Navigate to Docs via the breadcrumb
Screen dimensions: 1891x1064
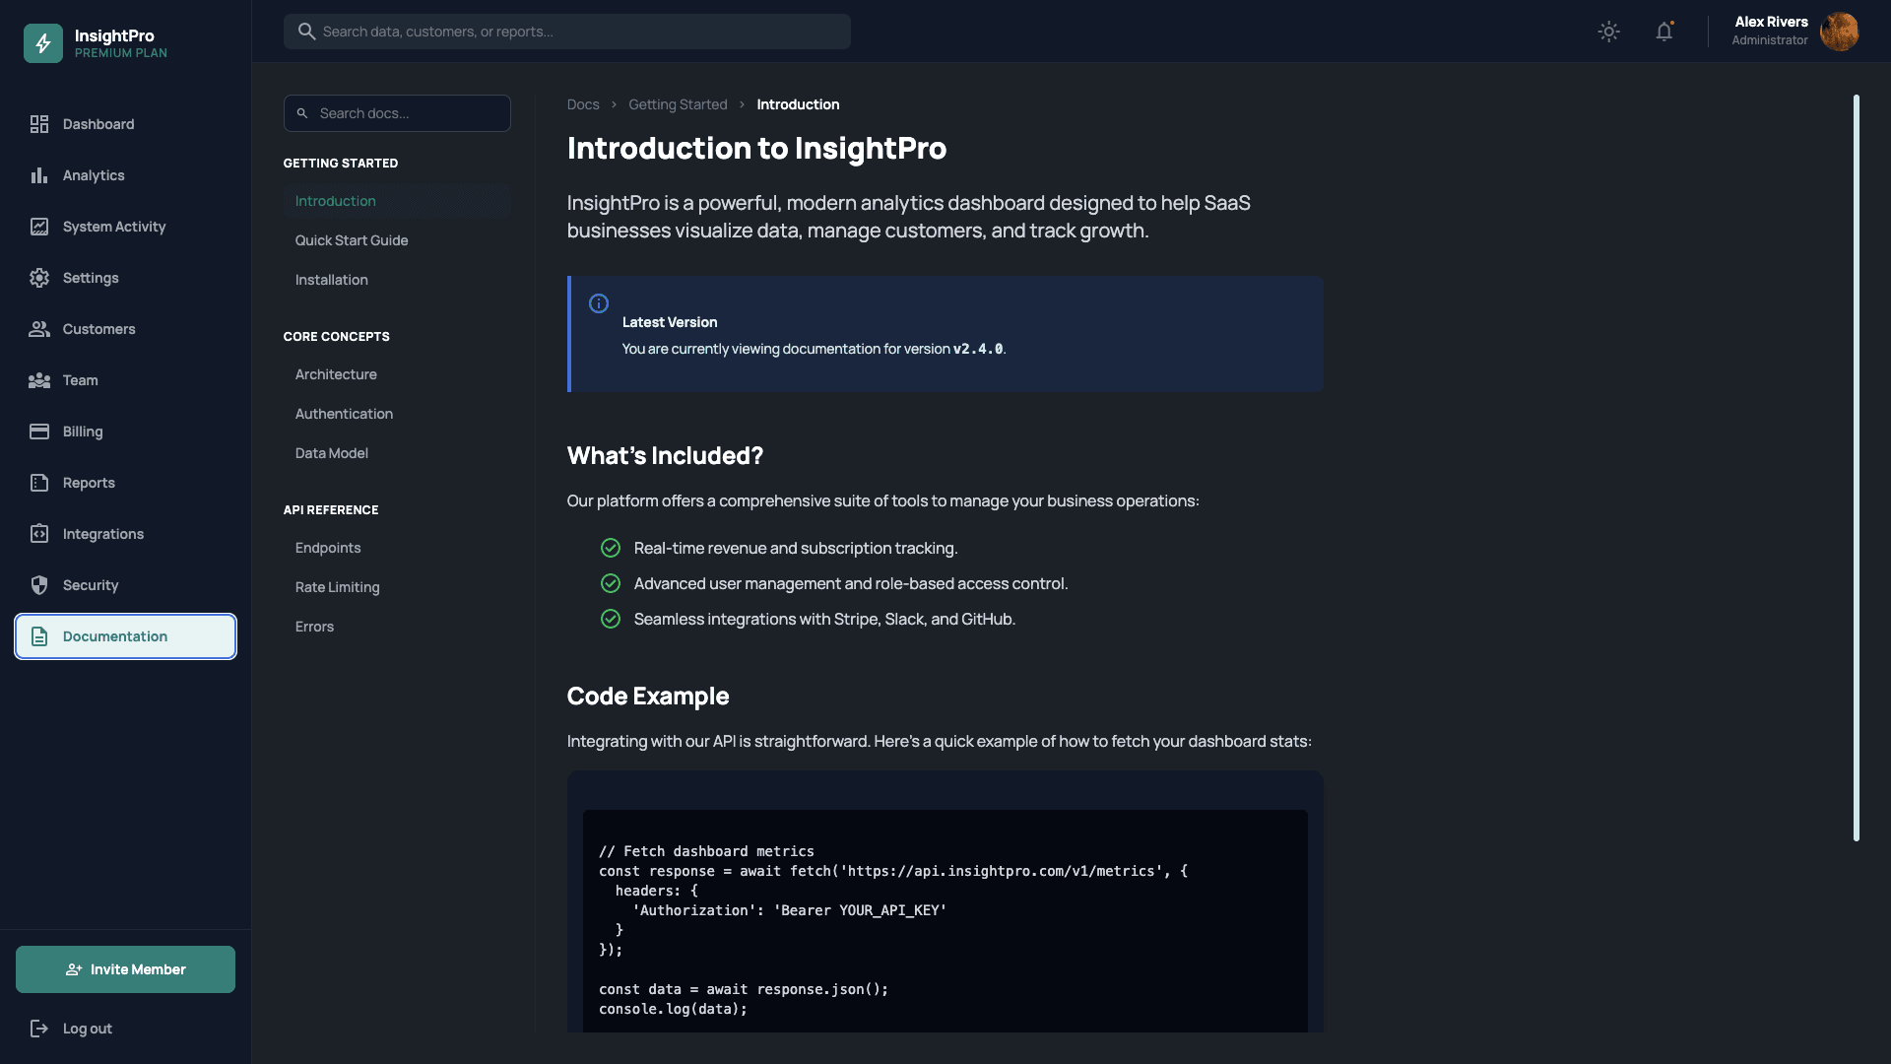(582, 104)
